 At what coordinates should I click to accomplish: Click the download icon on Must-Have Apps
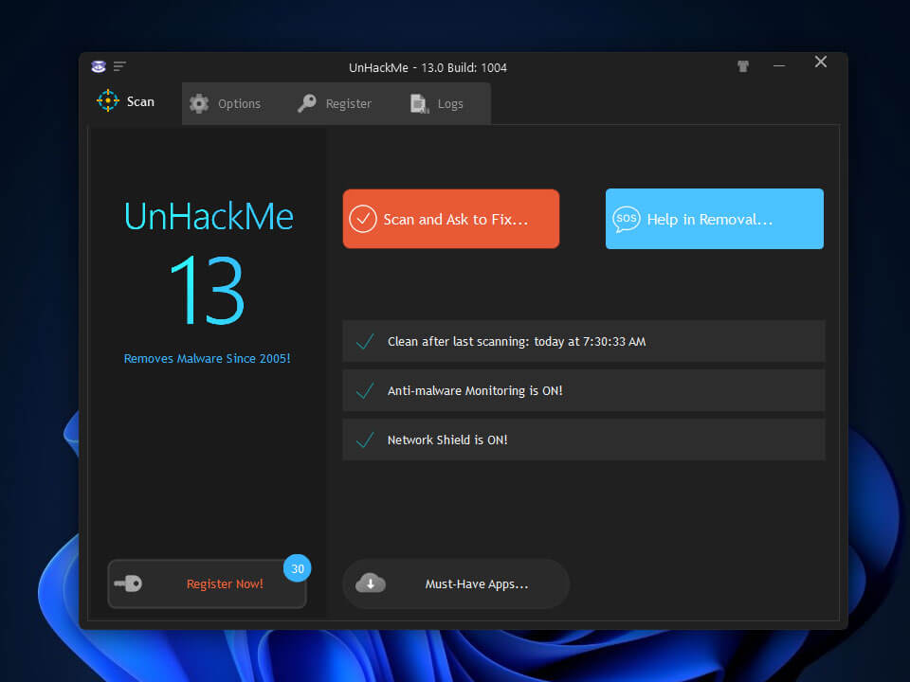coord(371,583)
